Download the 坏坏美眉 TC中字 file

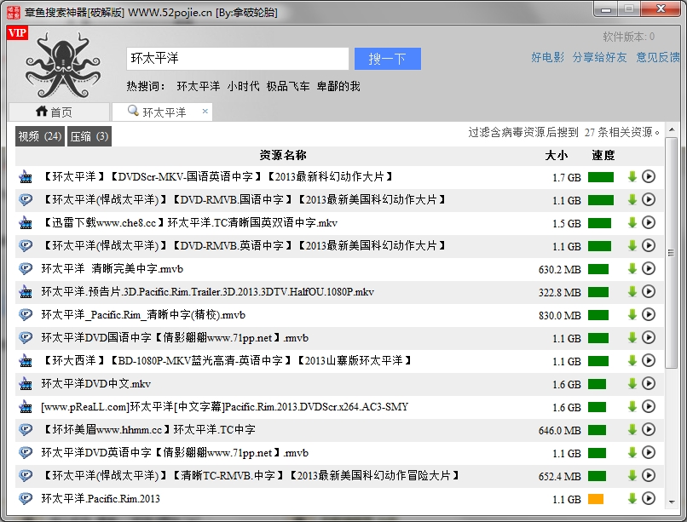point(632,430)
